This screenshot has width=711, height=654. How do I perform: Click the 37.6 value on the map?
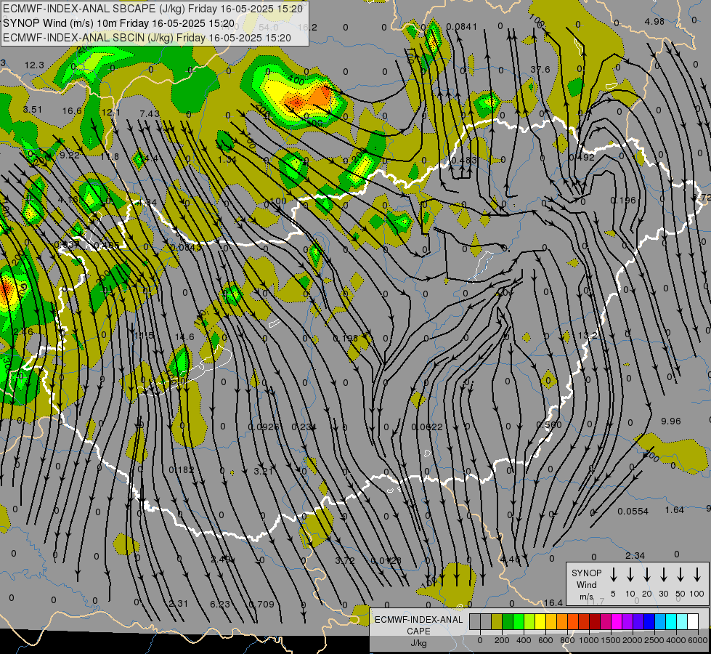point(540,70)
